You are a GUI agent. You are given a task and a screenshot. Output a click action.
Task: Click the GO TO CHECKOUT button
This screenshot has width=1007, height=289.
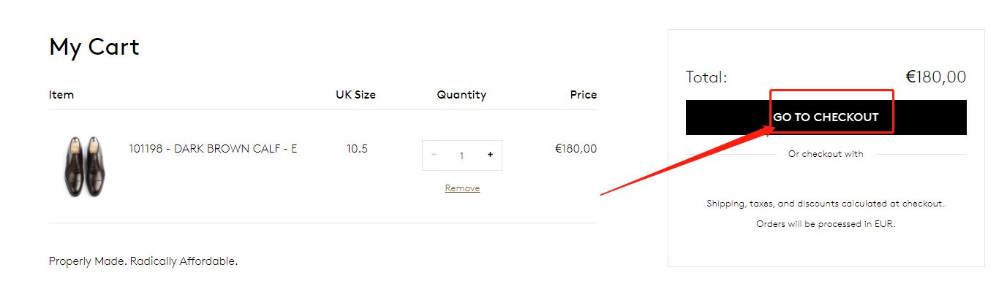(x=826, y=117)
